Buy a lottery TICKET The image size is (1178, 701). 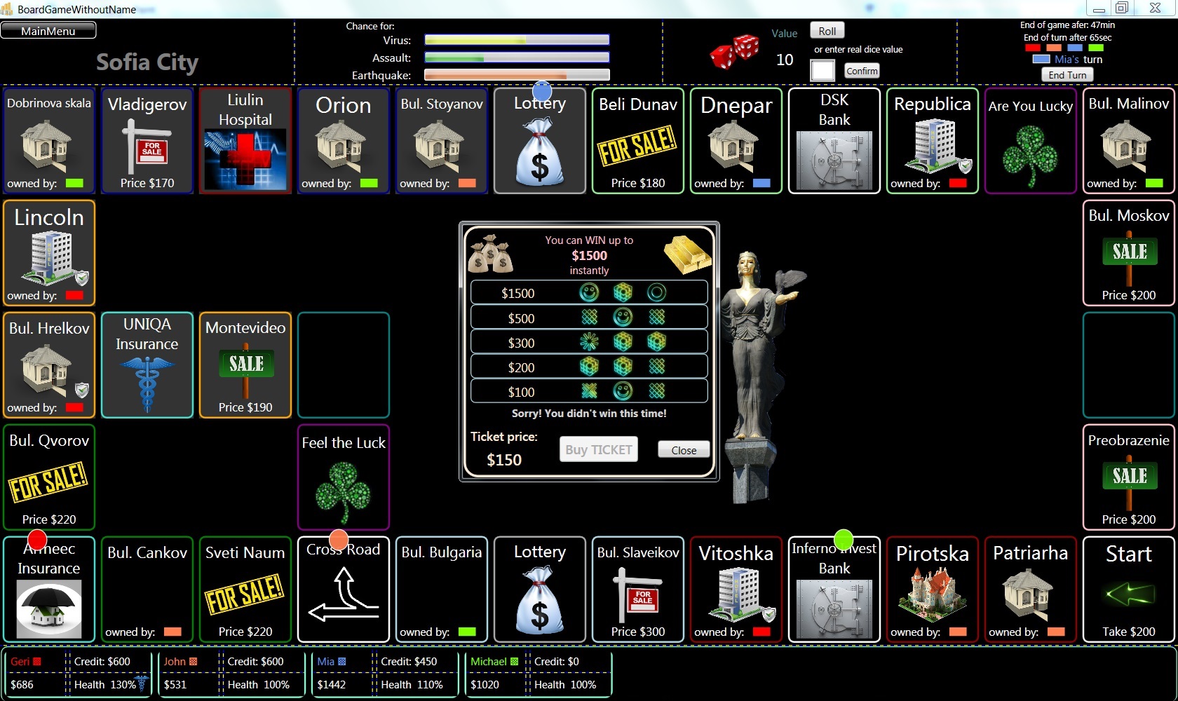(x=599, y=449)
